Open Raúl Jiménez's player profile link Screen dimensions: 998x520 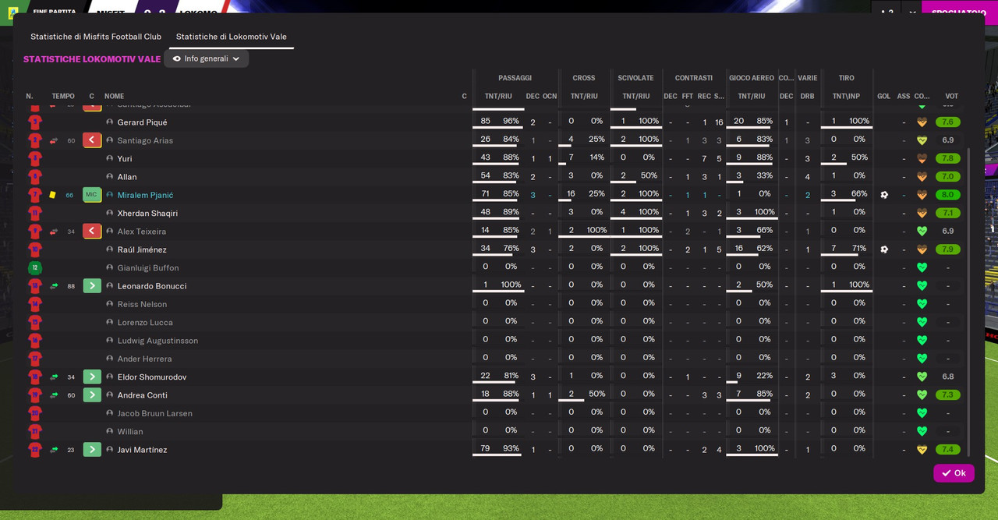[x=142, y=249]
